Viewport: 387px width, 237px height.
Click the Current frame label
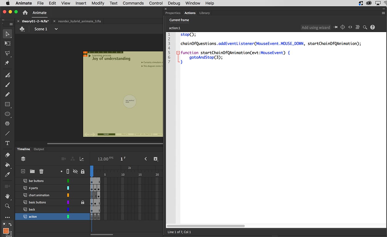click(179, 20)
